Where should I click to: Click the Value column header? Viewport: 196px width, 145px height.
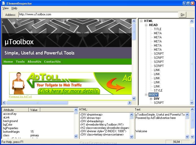pyautogui.click(x=34, y=110)
